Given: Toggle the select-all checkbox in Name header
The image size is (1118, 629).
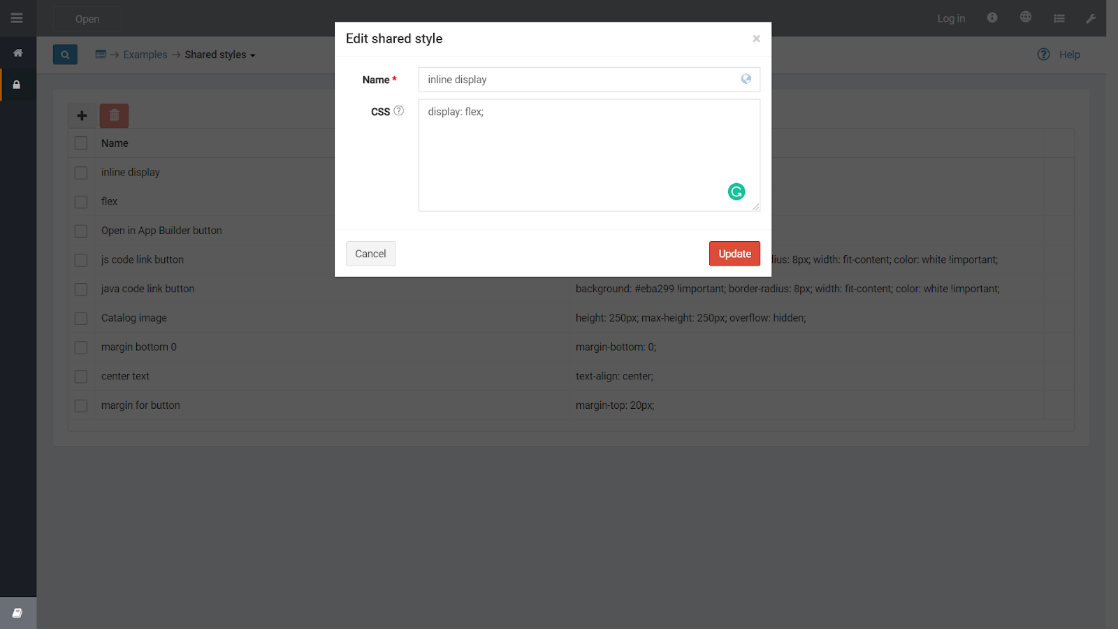Looking at the screenshot, I should (x=81, y=143).
